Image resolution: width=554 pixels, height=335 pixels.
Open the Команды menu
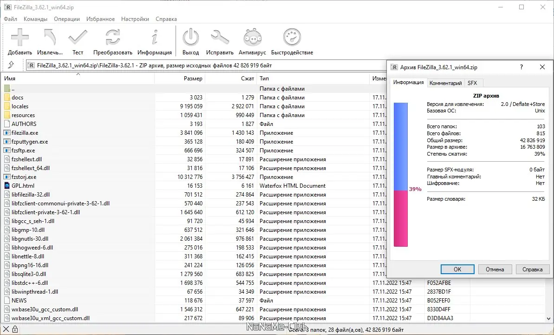pyautogui.click(x=35, y=19)
